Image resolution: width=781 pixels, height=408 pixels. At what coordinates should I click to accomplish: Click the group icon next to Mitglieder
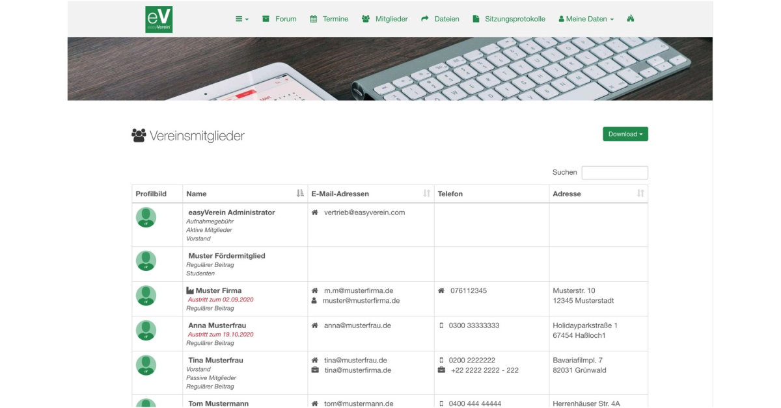[366, 19]
